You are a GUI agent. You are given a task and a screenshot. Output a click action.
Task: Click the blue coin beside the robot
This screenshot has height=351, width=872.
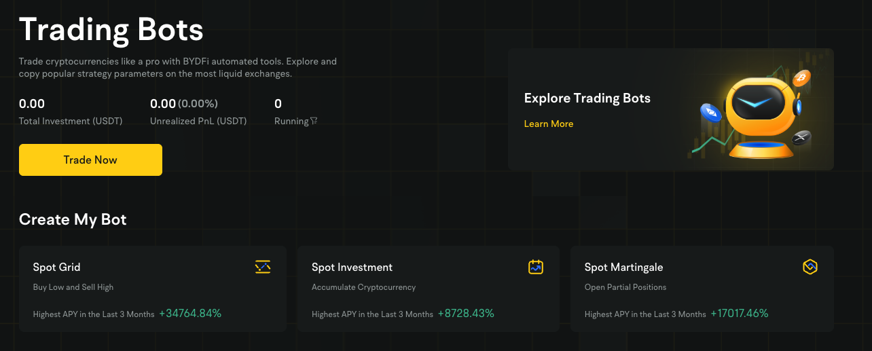[711, 112]
